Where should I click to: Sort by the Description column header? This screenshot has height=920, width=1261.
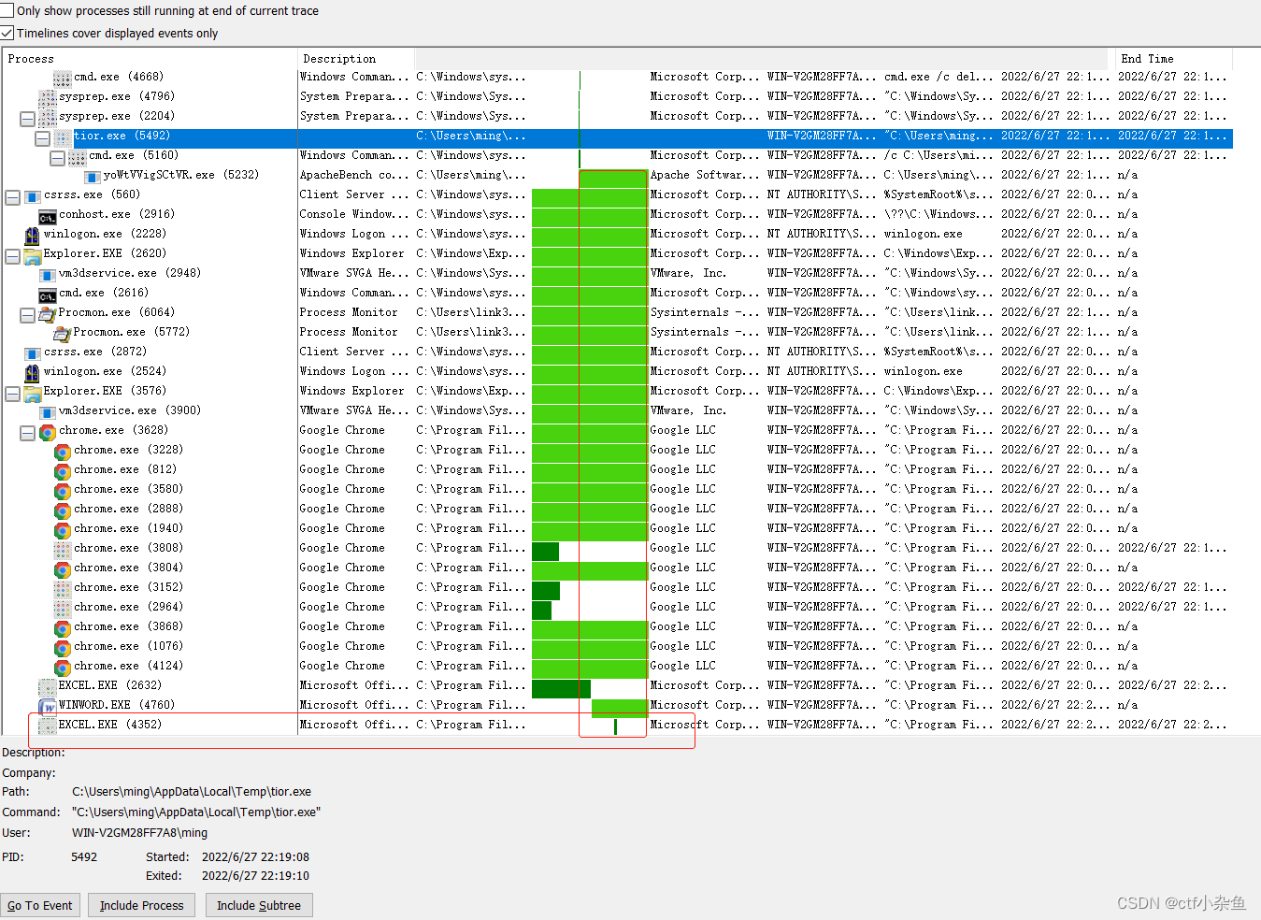(x=355, y=58)
